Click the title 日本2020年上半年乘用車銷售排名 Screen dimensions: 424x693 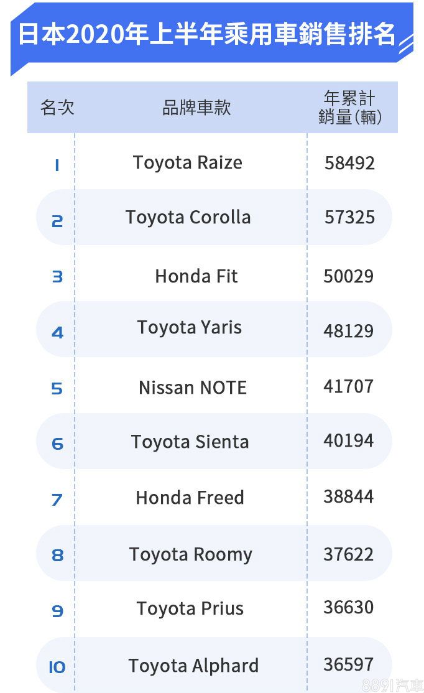pyautogui.click(x=206, y=35)
